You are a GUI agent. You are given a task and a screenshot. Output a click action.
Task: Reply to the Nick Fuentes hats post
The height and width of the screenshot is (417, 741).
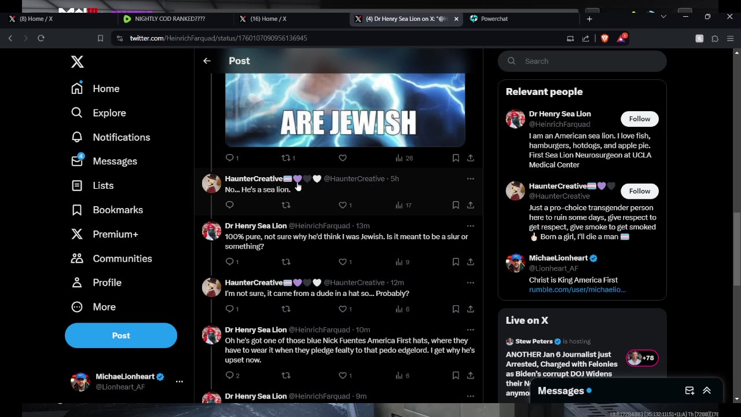(x=232, y=375)
